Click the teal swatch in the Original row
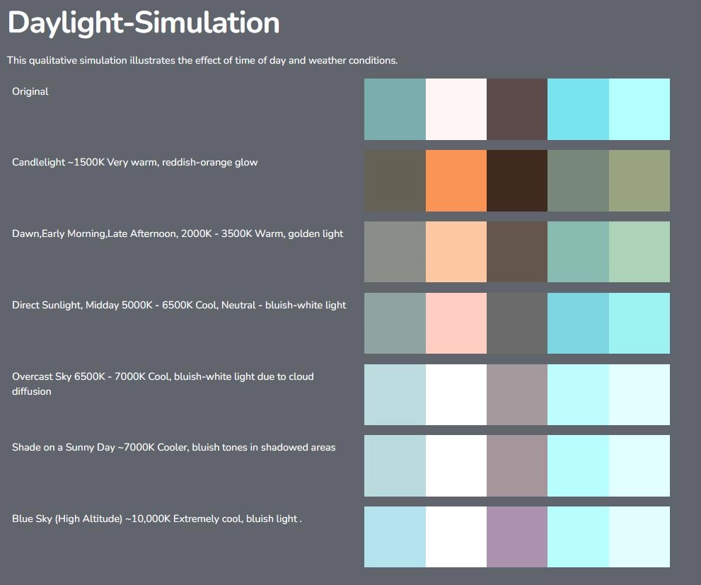 pyautogui.click(x=395, y=109)
